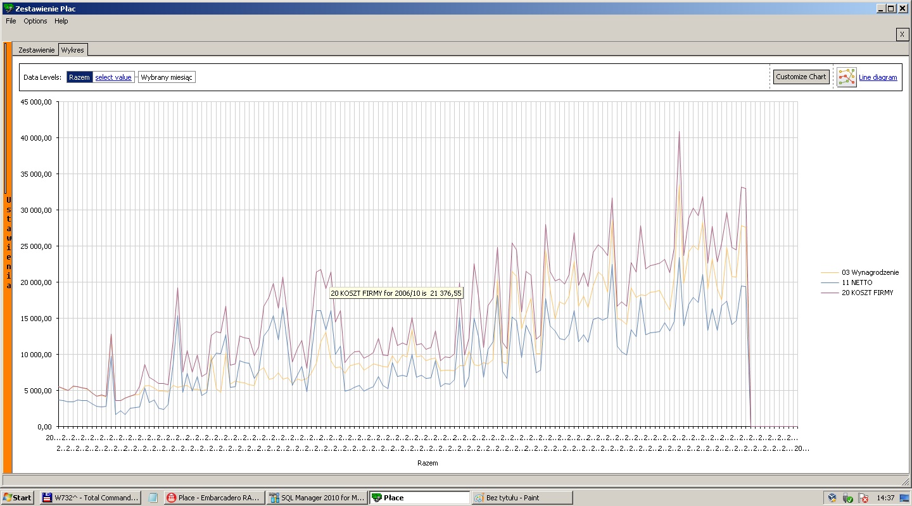This screenshot has width=912, height=506.
Task: Click the blue NETTO legend line swatch
Action: [x=830, y=282]
